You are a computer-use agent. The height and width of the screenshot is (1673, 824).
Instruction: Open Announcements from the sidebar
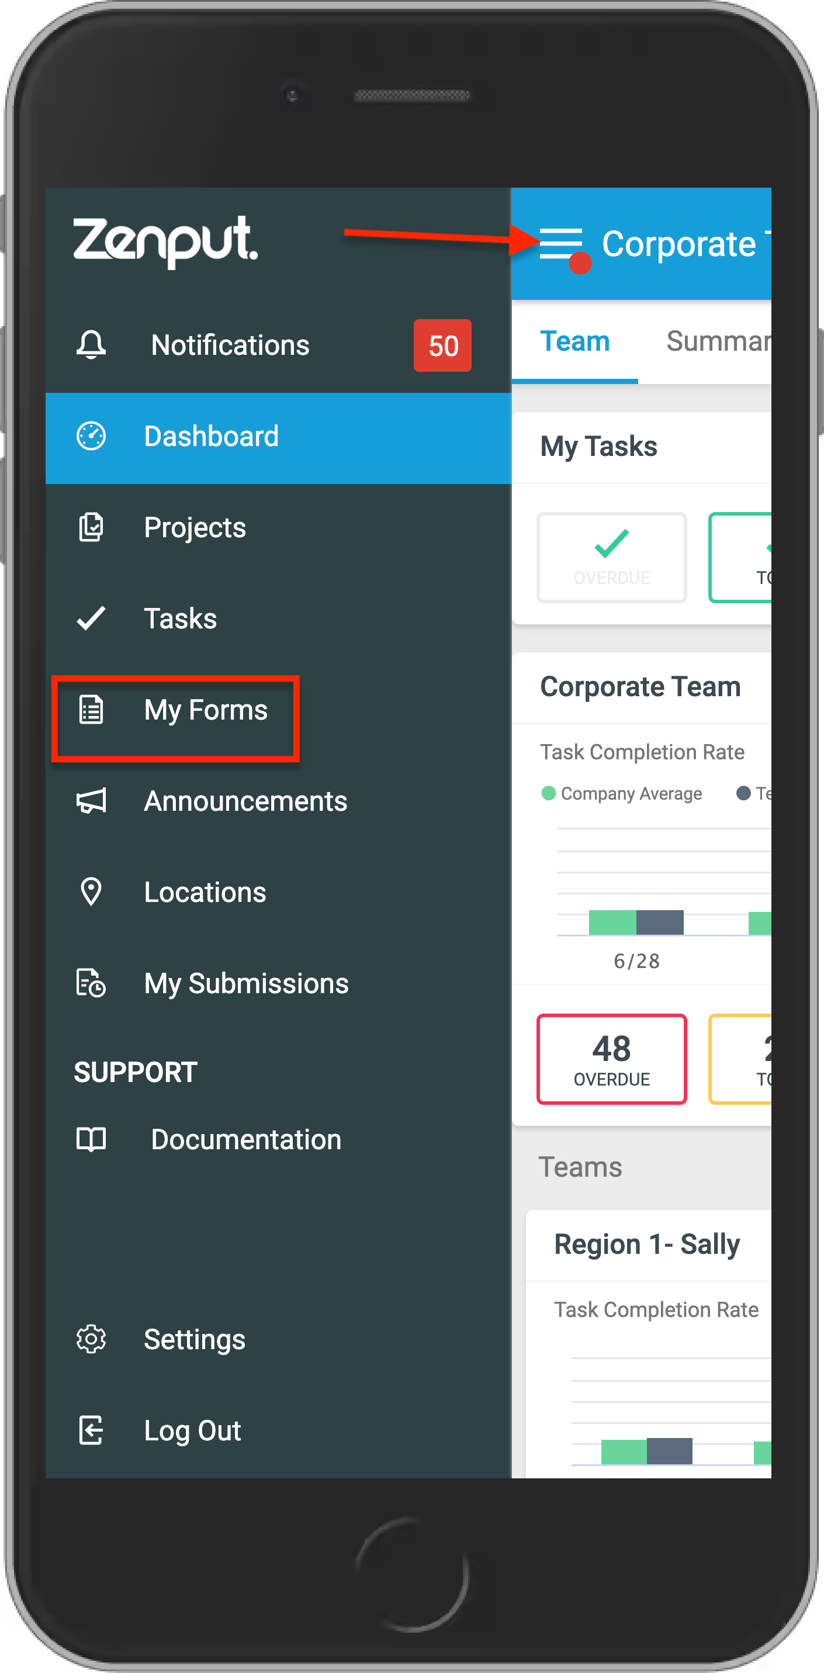(x=278, y=801)
